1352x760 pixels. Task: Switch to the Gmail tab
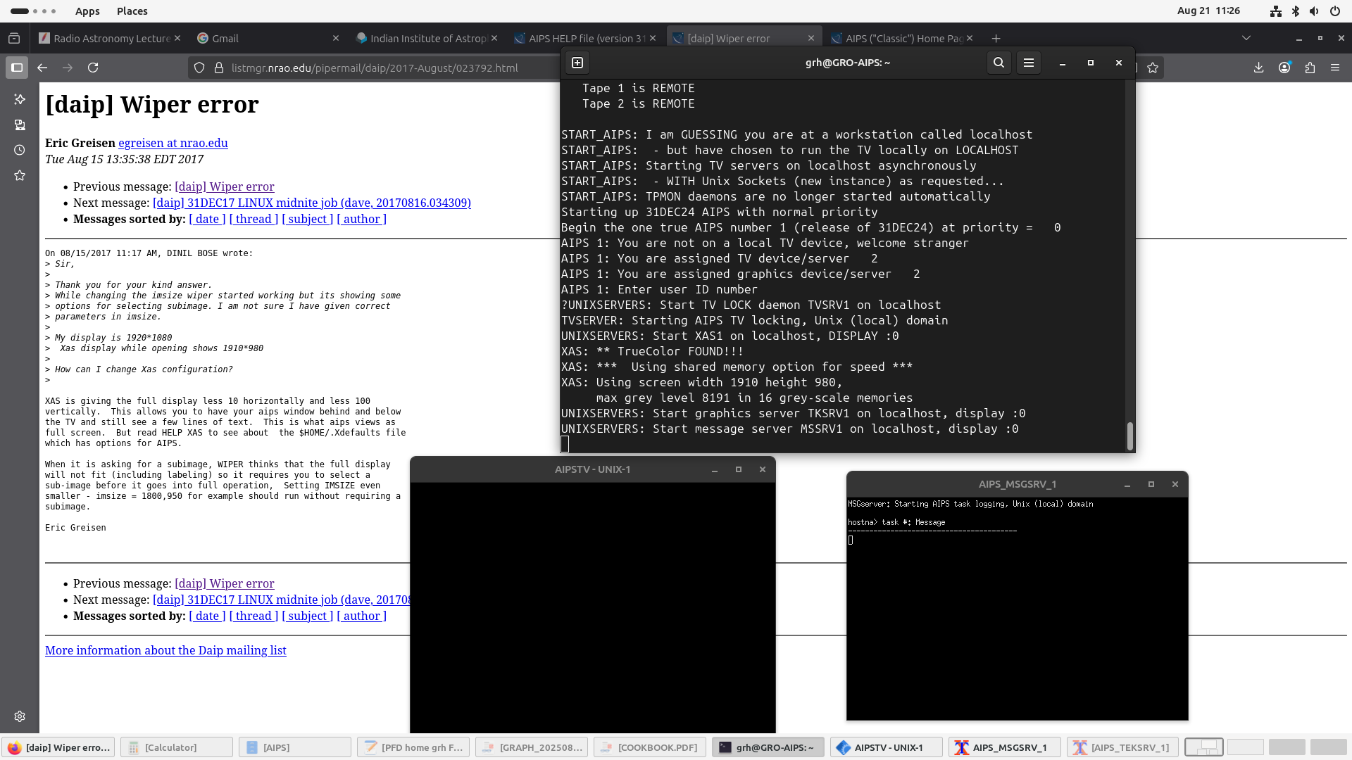[x=261, y=38]
